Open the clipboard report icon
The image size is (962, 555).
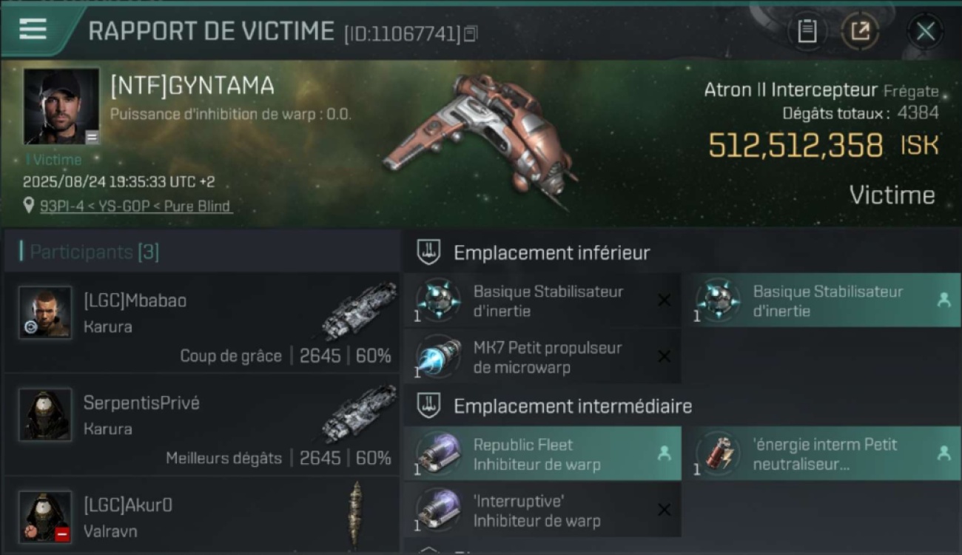point(807,31)
